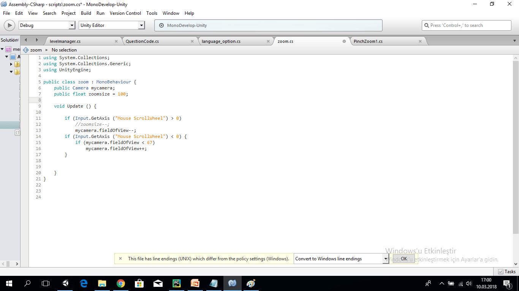Open the Unity Editor run target dropdown
The width and height of the screenshot is (519, 291).
pos(142,25)
